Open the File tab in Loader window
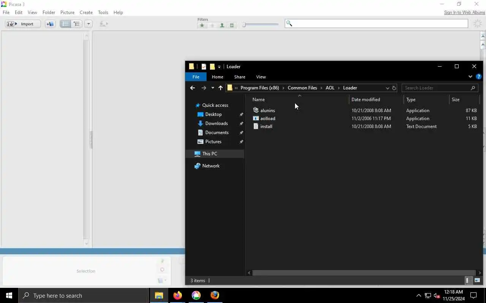The image size is (486, 303). click(x=196, y=77)
